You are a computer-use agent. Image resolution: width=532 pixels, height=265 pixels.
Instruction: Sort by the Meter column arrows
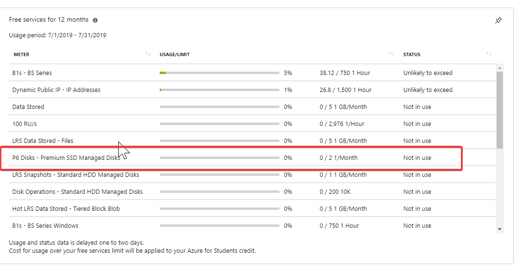148,54
